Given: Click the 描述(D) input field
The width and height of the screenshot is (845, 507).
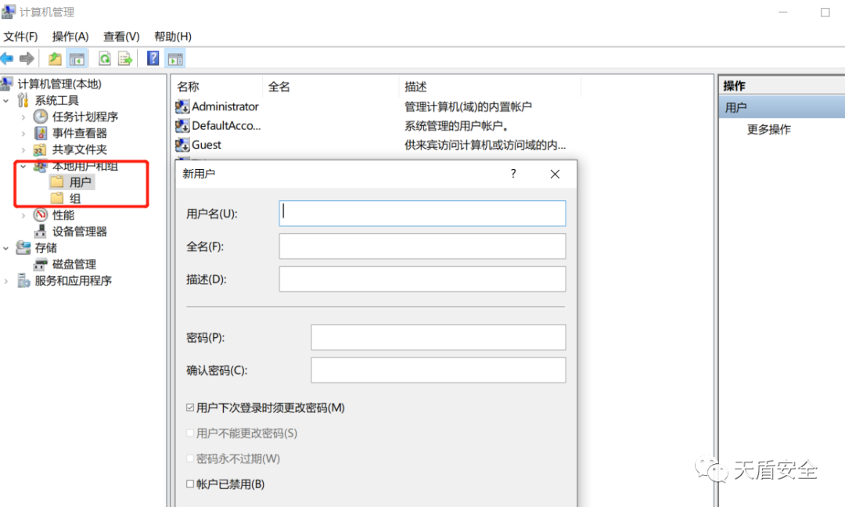Looking at the screenshot, I should 422,279.
